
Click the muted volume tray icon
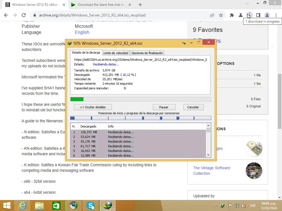244,206
